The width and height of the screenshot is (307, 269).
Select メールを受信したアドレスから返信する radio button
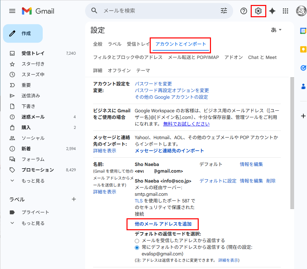[x=137, y=241]
